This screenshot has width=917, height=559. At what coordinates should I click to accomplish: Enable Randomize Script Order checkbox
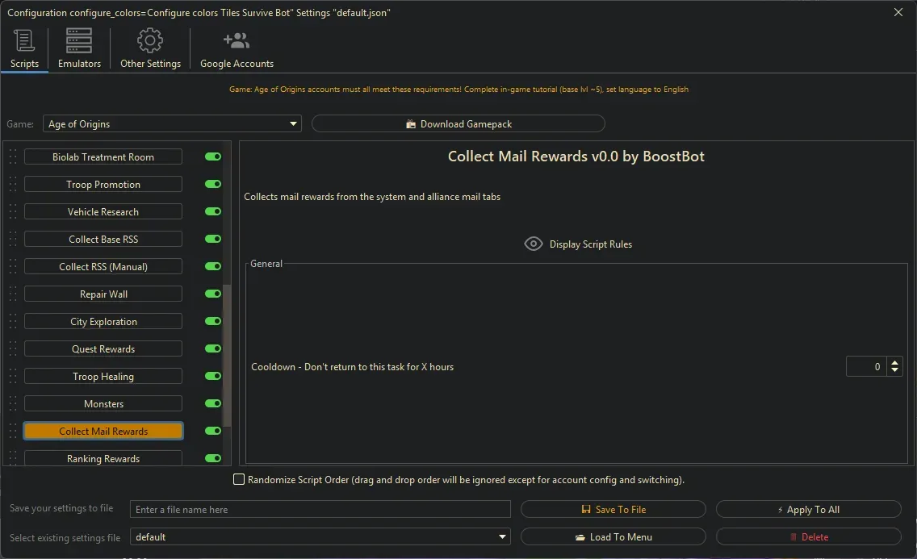[x=239, y=479]
